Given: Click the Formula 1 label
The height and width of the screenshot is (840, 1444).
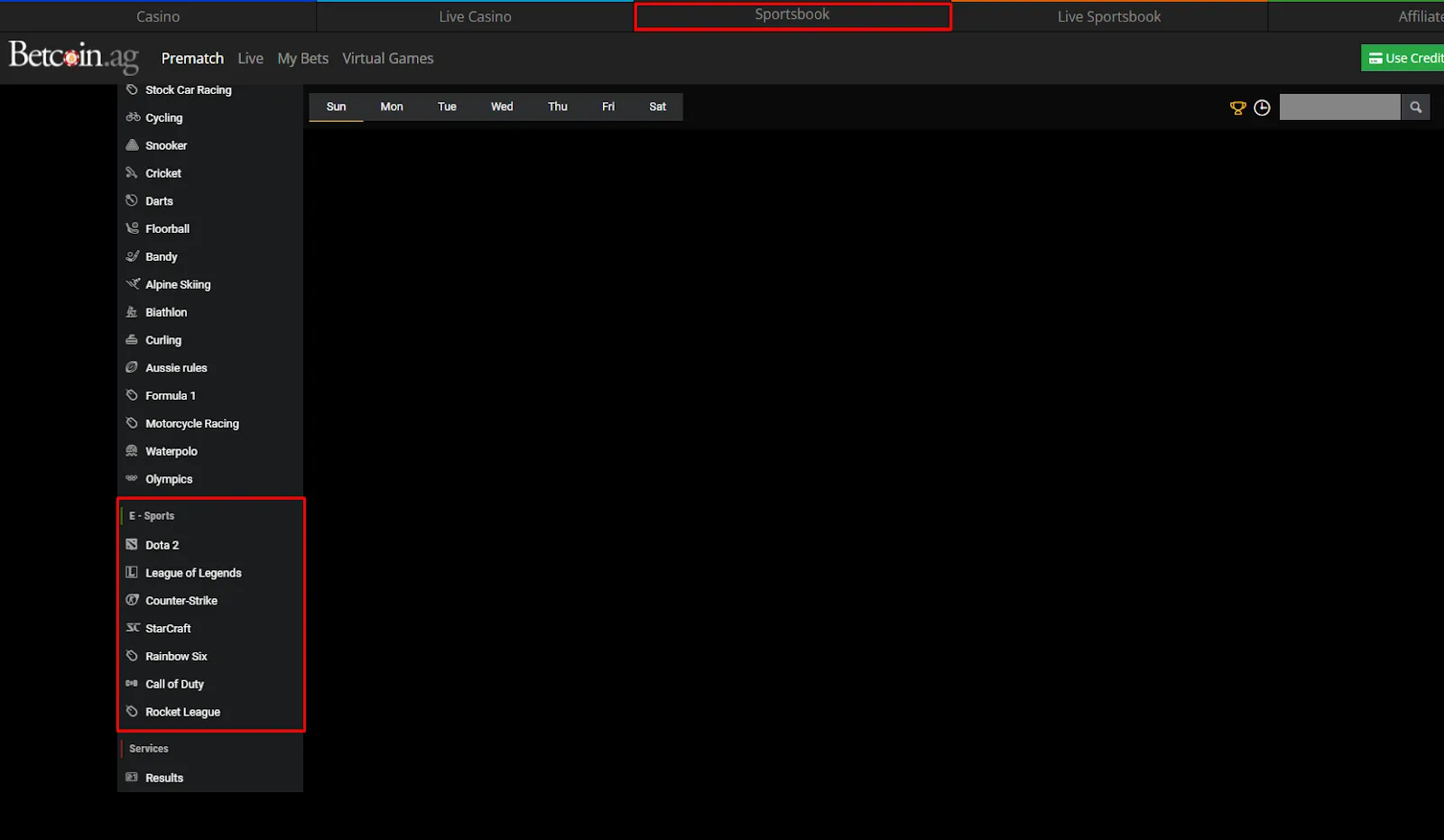Looking at the screenshot, I should tap(171, 395).
